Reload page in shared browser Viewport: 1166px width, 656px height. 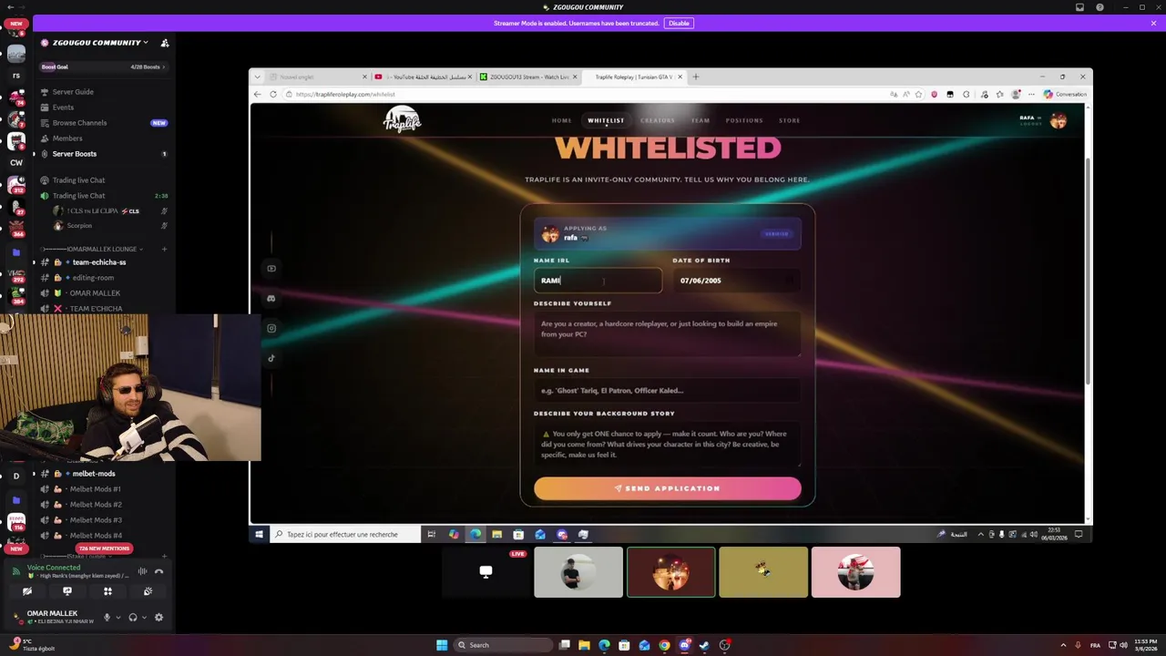coord(272,94)
